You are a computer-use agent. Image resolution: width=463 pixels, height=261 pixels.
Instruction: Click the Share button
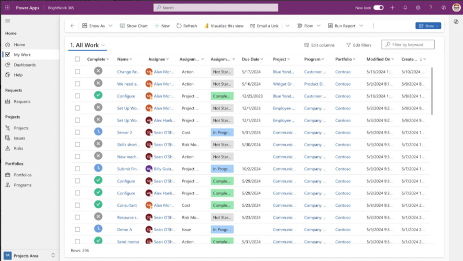coord(428,26)
